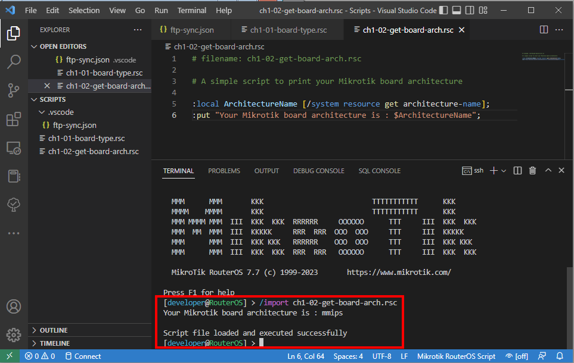
Task: Open the Remote Explorer icon
Action: (x=13, y=148)
